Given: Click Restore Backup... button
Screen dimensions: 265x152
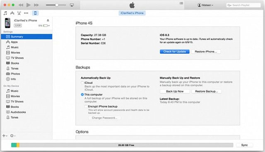Looking at the screenshot, I should (206, 91).
